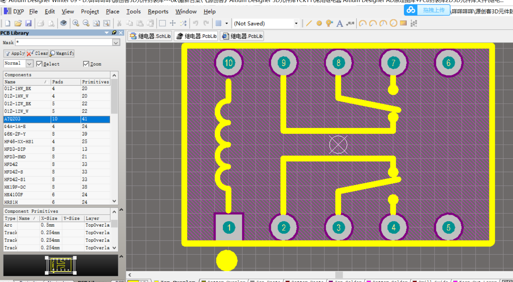Click the Copy icon in the toolbar
Image resolution: width=513 pixels, height=282 pixels.
(x=129, y=23)
